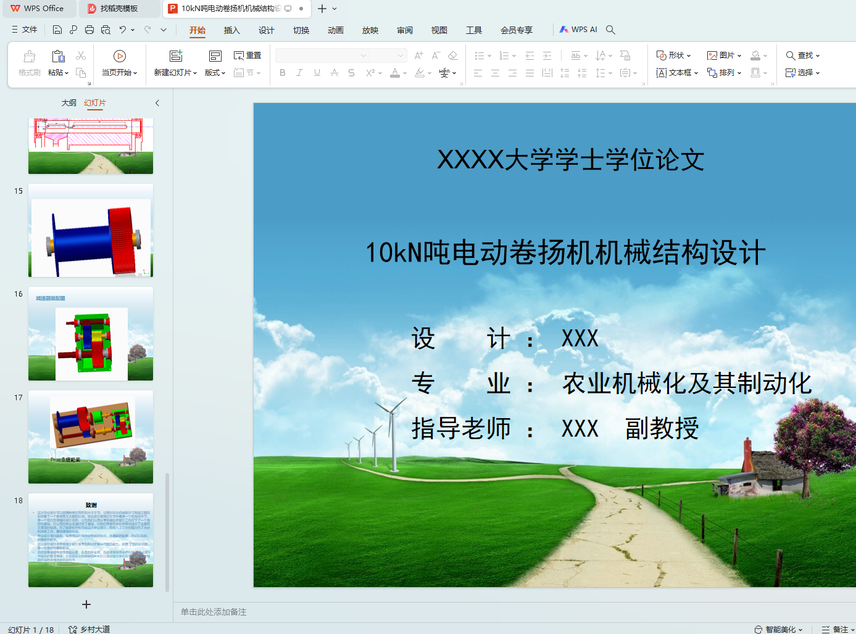Click the Save icon in quick access toolbar

tap(57, 30)
